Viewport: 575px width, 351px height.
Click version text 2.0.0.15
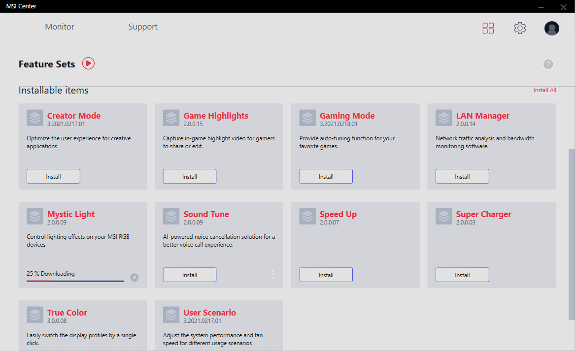[193, 124]
